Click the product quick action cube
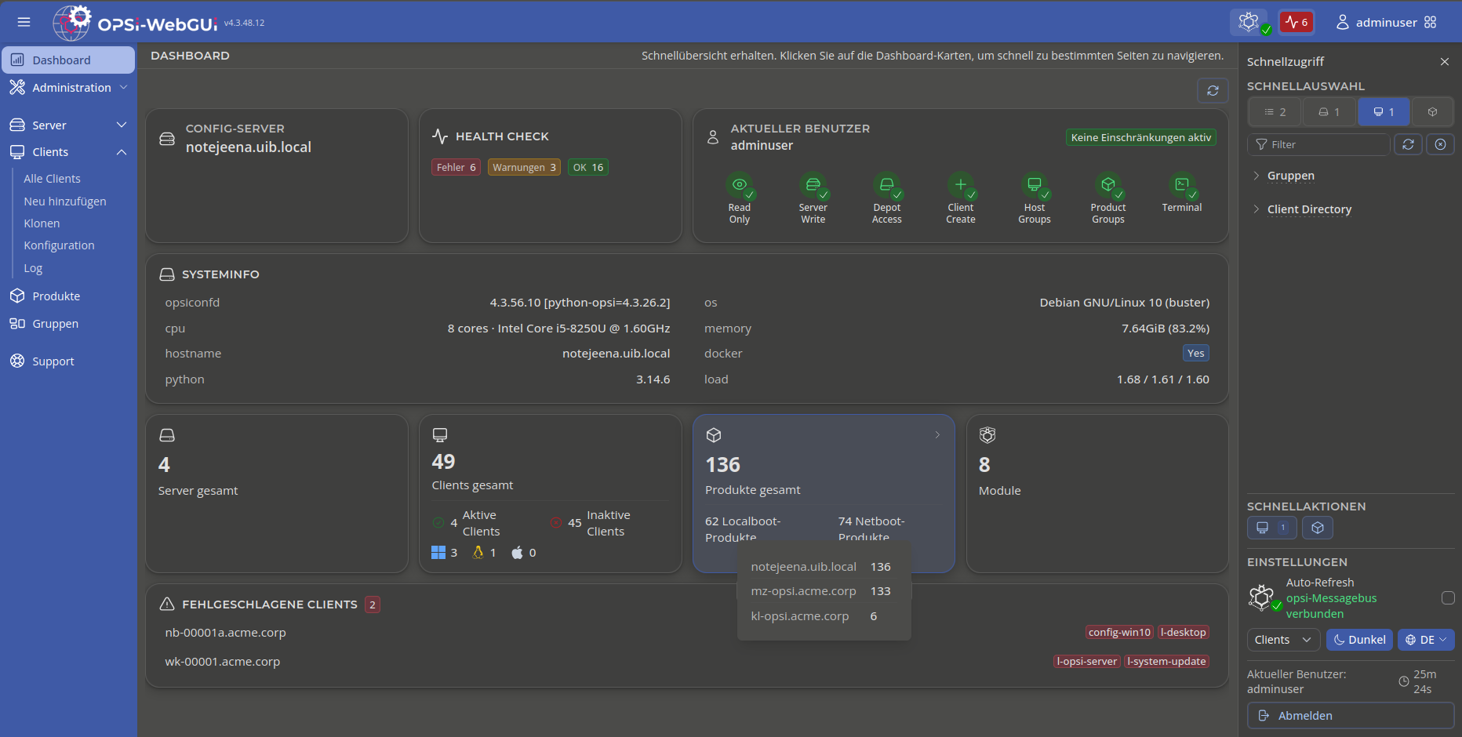 tap(1318, 528)
